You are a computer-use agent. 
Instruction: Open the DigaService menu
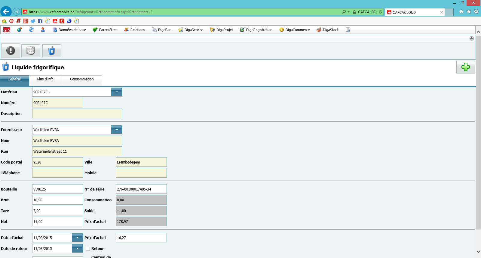191,30
